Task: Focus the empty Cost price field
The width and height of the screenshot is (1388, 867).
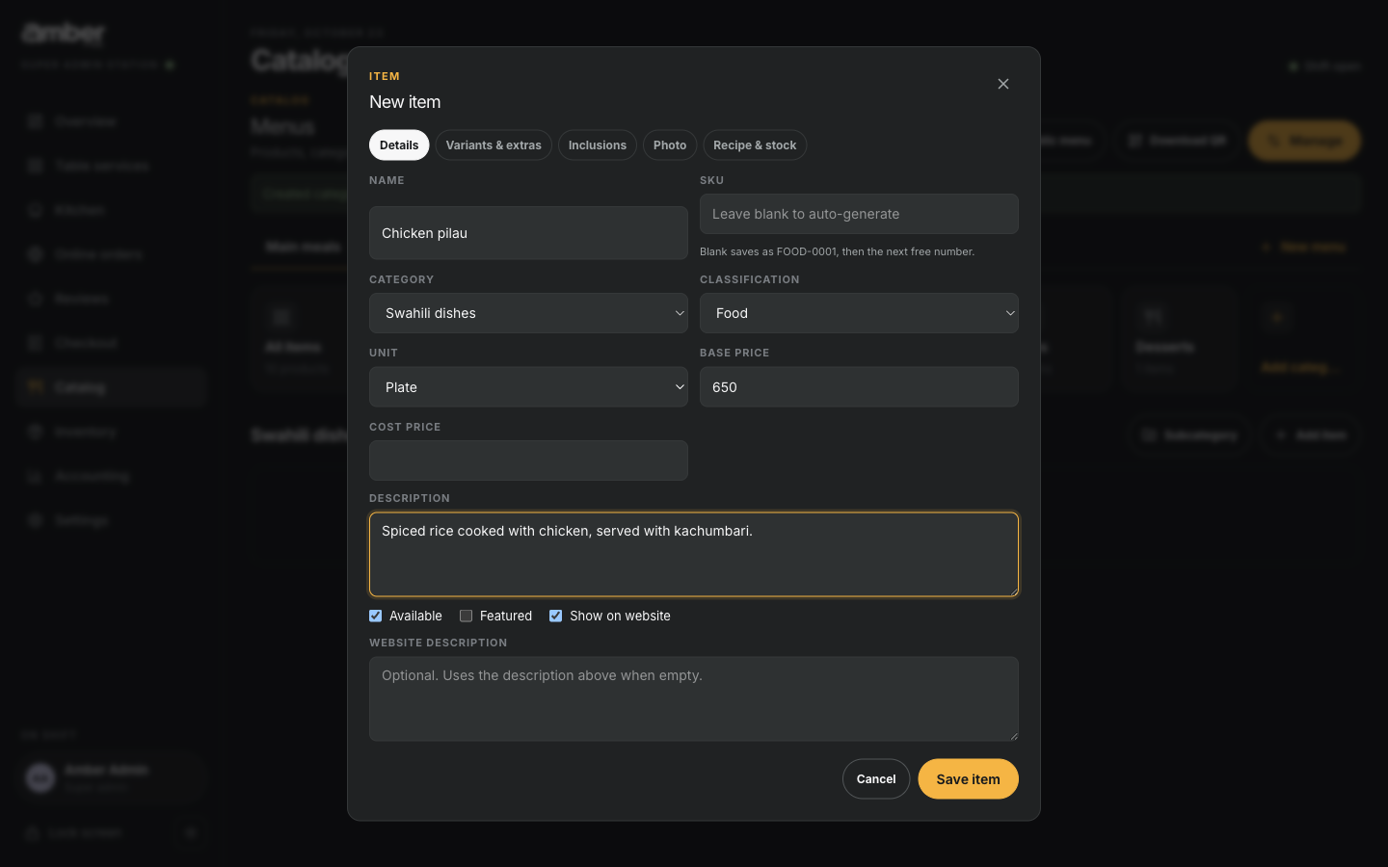Action: pos(528,460)
